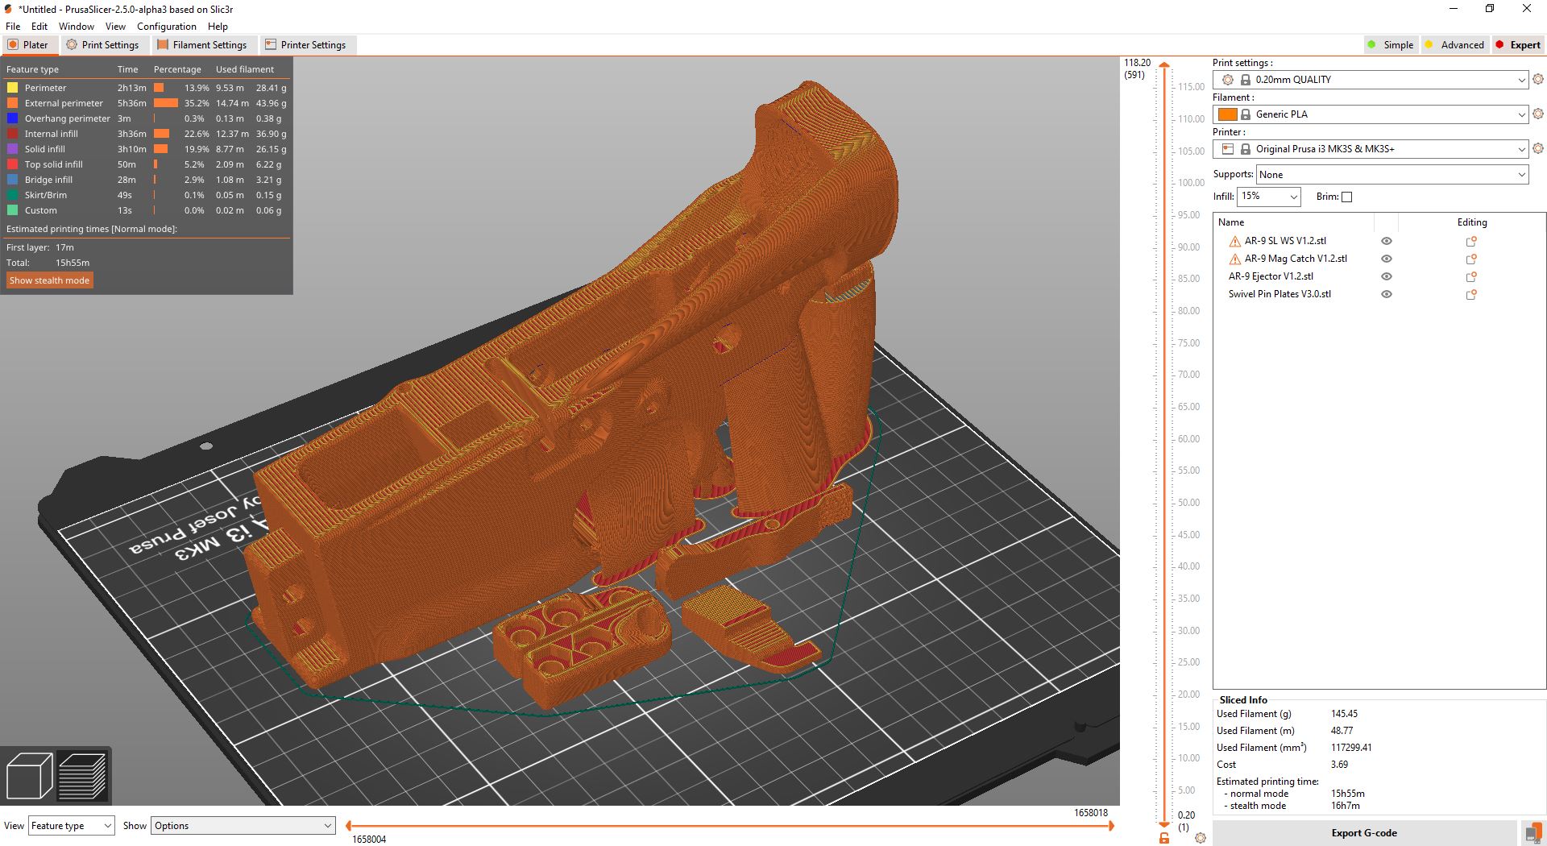Image resolution: width=1547 pixels, height=846 pixels.
Task: Open the Configuration menu
Action: click(166, 27)
